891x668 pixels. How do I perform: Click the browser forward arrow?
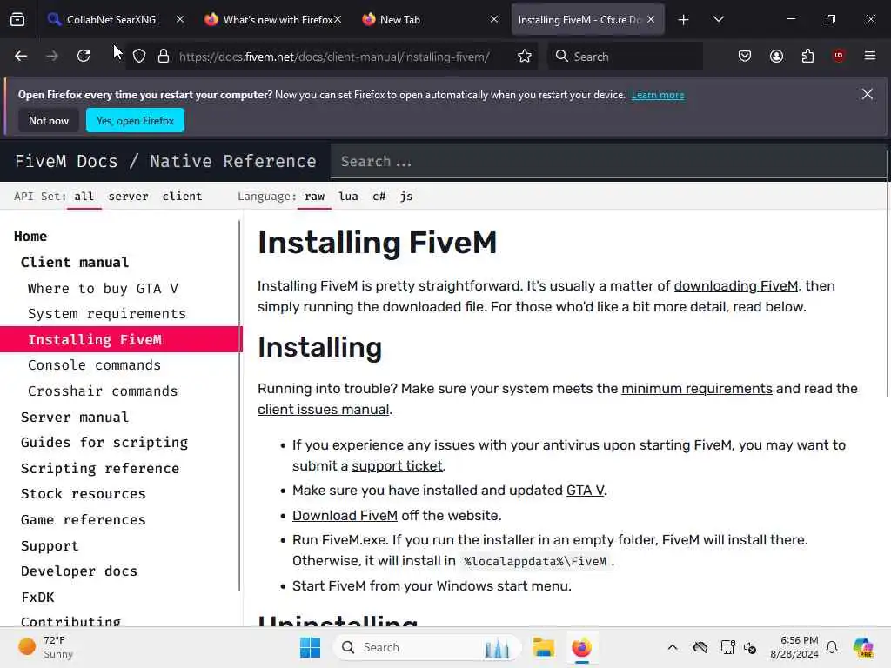(51, 56)
